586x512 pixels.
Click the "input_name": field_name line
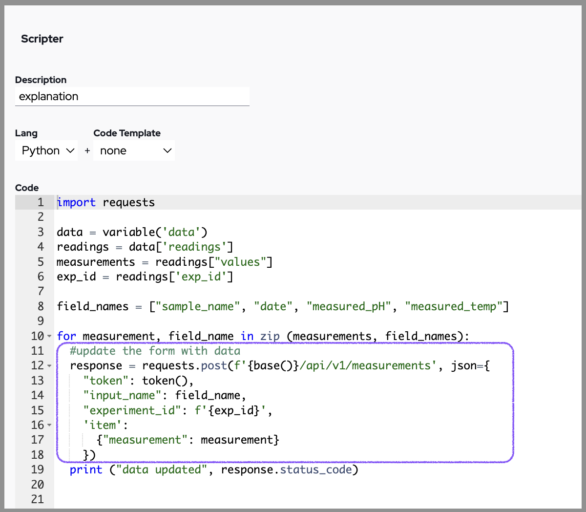[165, 395]
